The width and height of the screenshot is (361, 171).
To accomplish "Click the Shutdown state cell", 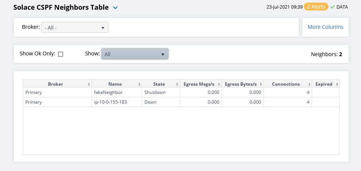I will (155, 92).
